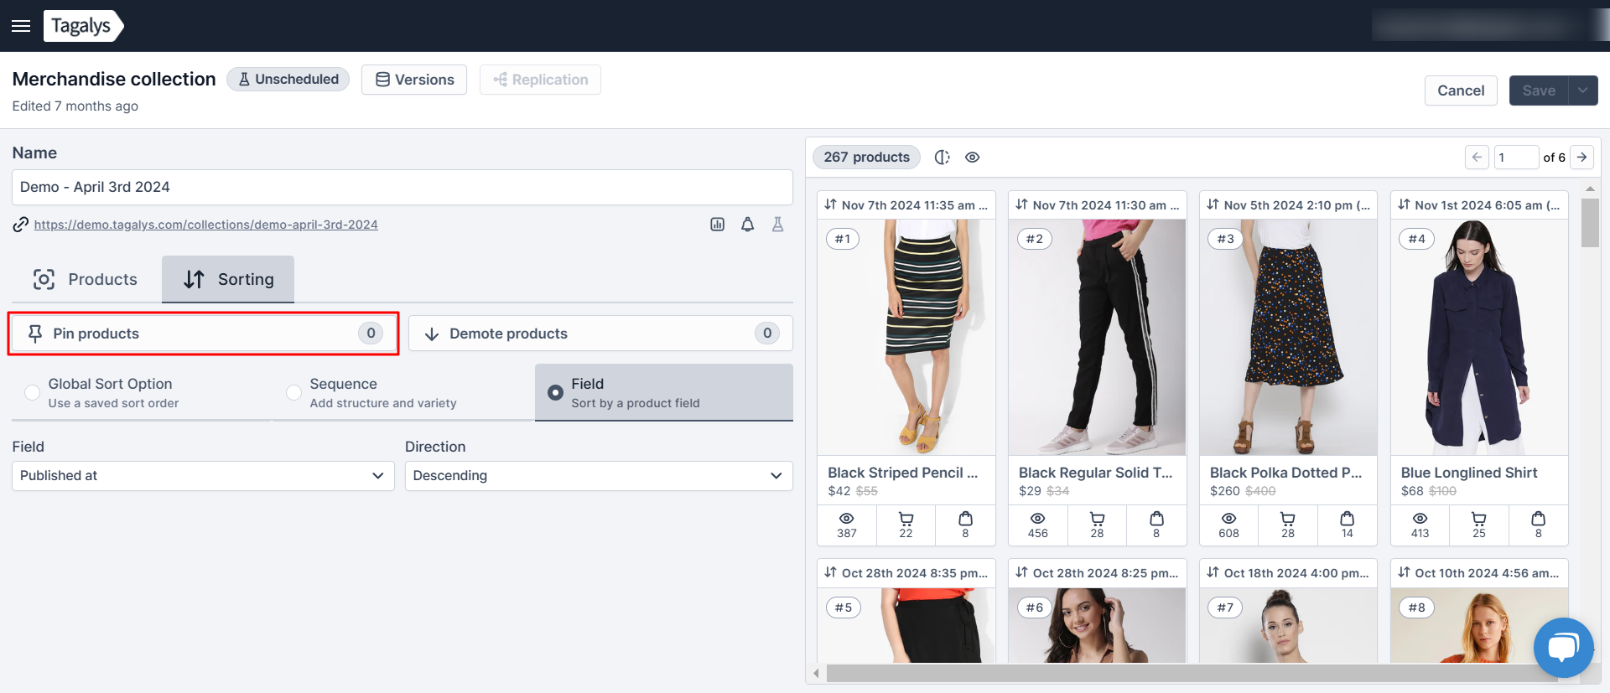Toggle the contrast half-circle icon next to 267 products
This screenshot has height=693, width=1610.
pos(942,158)
